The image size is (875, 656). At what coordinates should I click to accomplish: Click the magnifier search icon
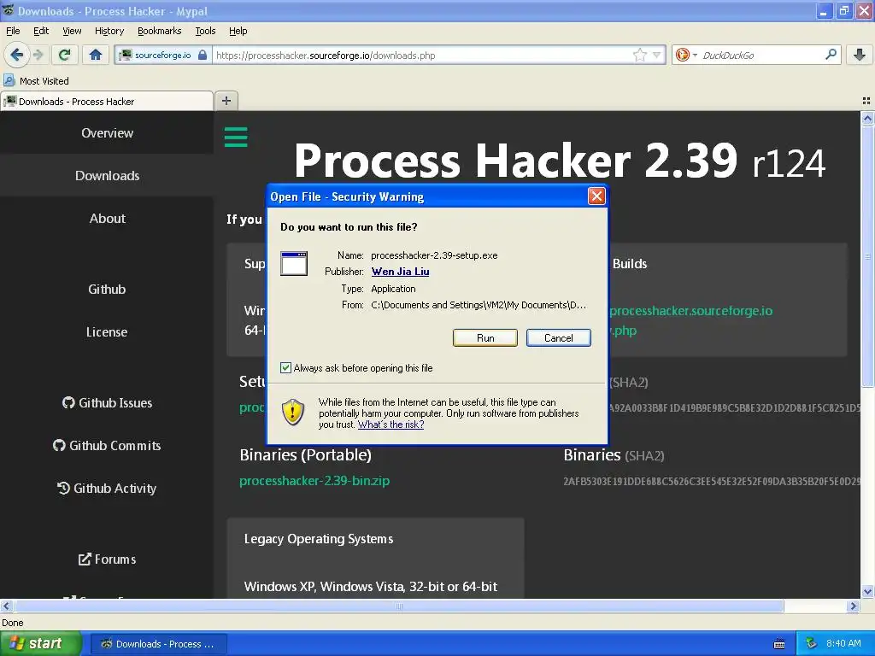point(831,55)
